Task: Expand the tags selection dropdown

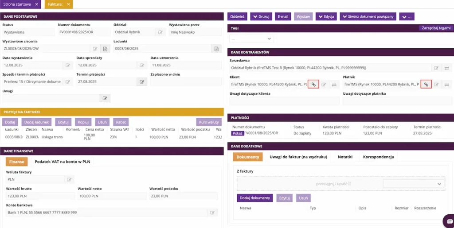Action: [x=251, y=39]
